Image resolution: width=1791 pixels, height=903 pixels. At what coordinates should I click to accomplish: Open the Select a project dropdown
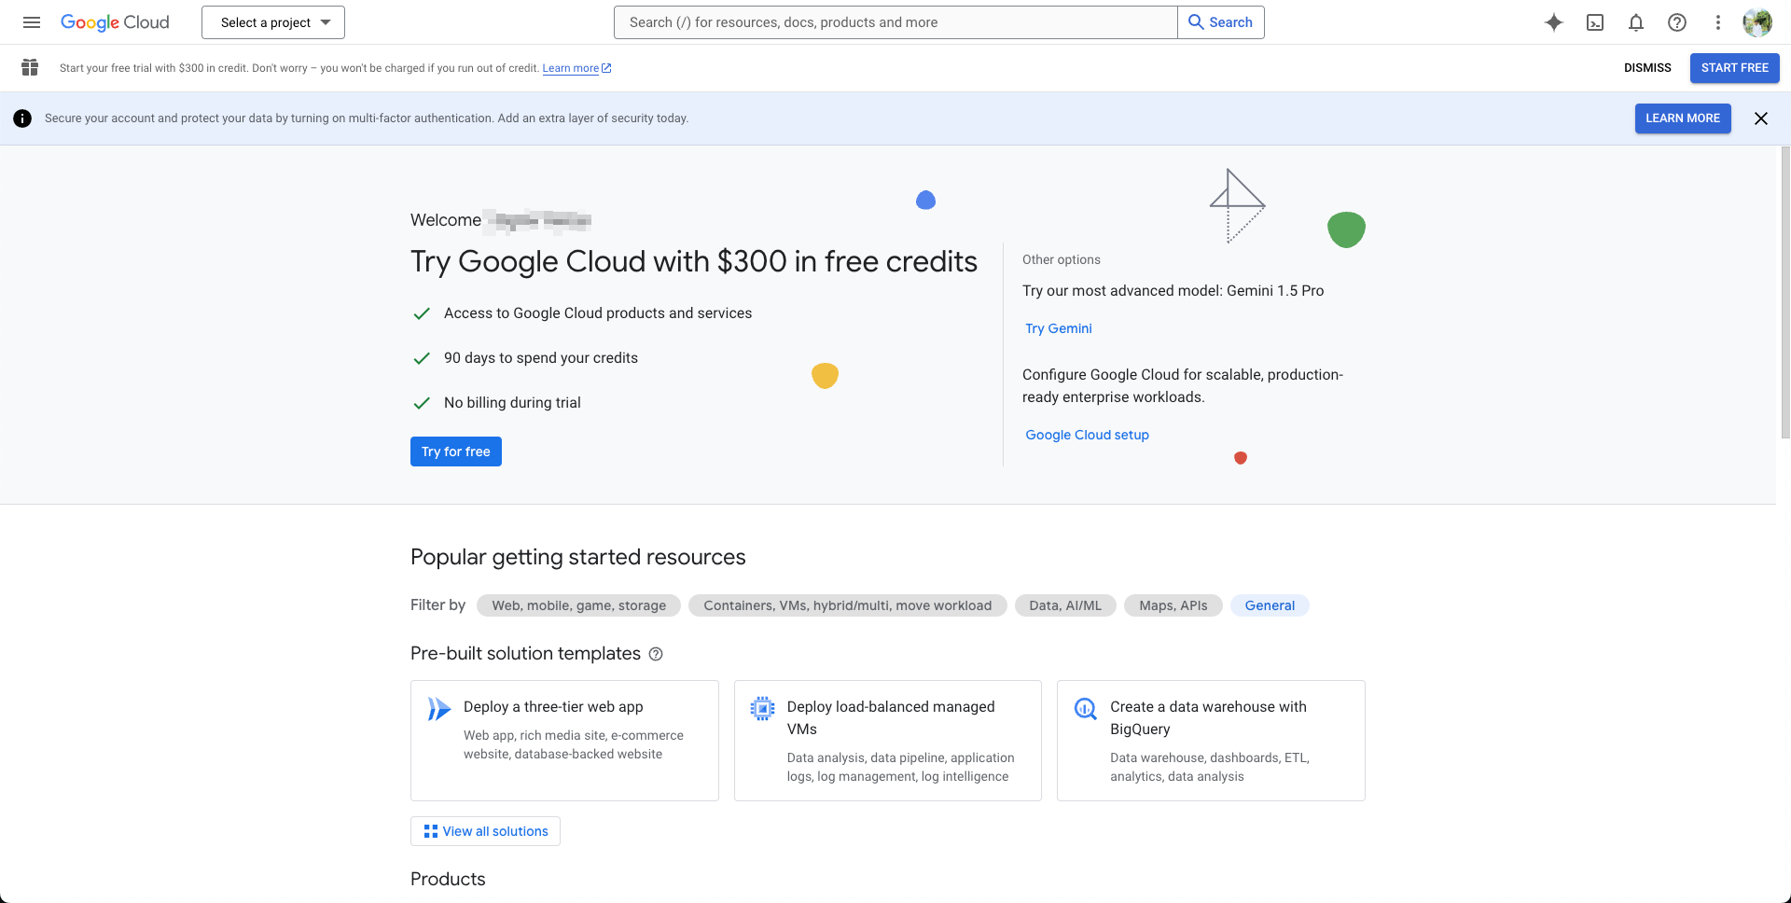pos(273,22)
